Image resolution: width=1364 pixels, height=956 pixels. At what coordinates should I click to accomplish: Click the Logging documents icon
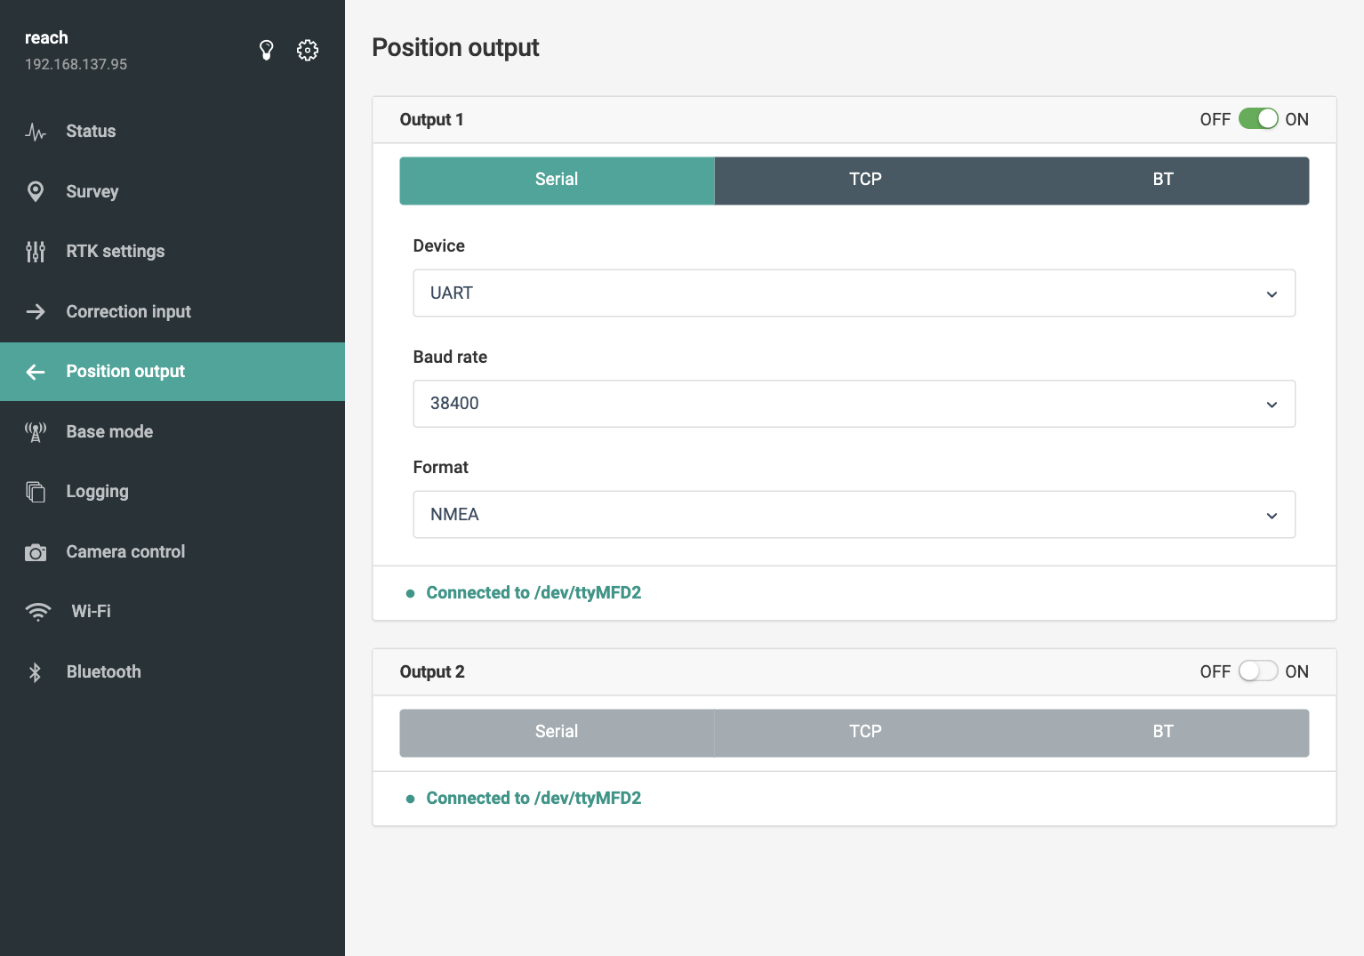[x=36, y=492]
